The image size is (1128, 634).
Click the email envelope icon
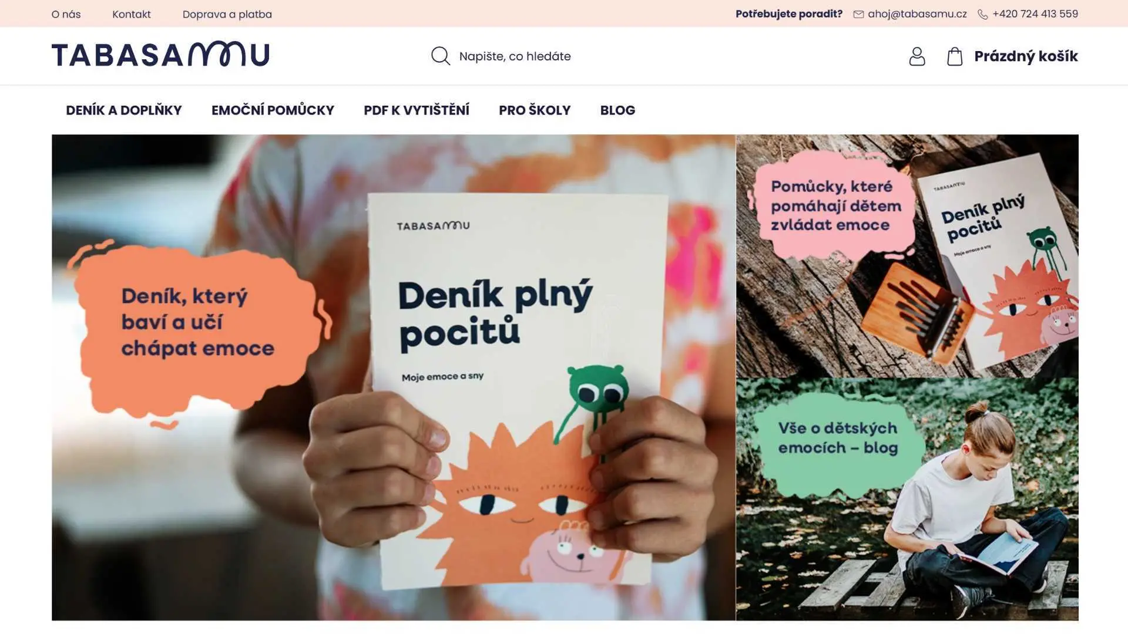[858, 14]
